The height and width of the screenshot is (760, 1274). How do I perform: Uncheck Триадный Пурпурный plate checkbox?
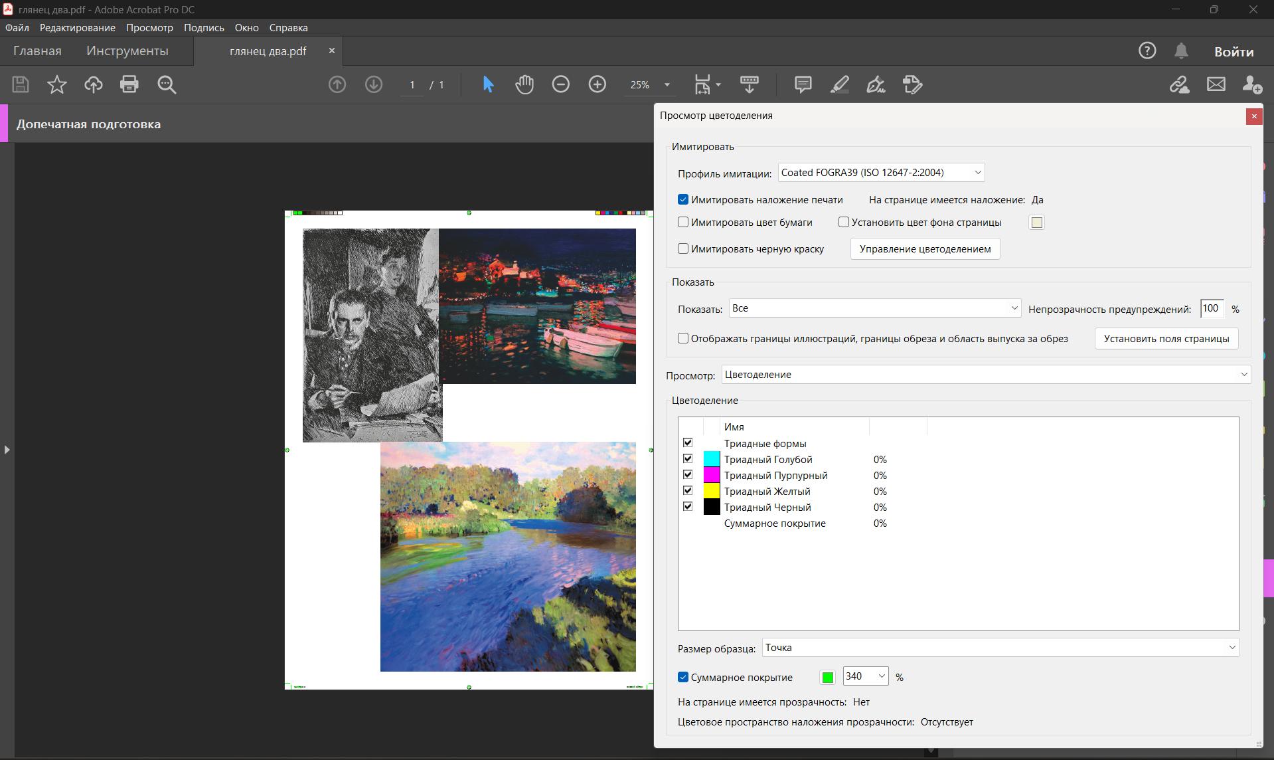click(688, 474)
